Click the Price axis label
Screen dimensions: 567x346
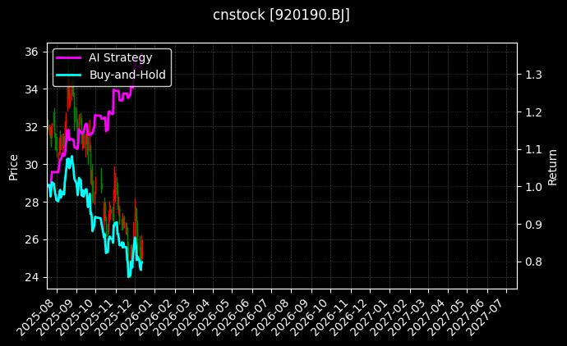[13, 166]
